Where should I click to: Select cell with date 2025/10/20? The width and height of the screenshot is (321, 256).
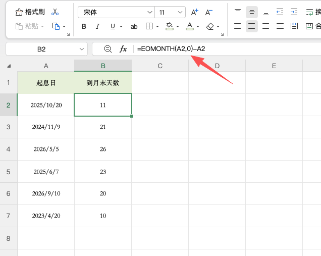[x=46, y=105]
